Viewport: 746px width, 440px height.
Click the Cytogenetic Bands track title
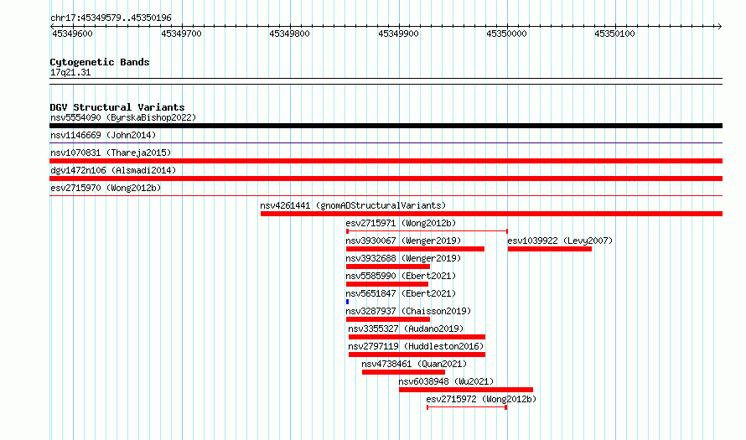tap(100, 62)
